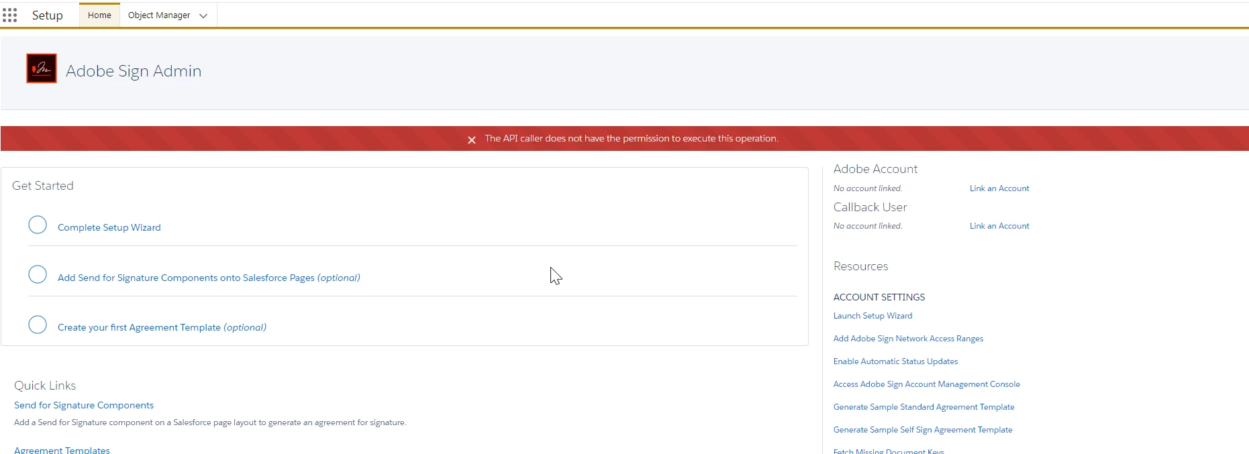Click the Resources heading
The image size is (1249, 454).
[860, 266]
